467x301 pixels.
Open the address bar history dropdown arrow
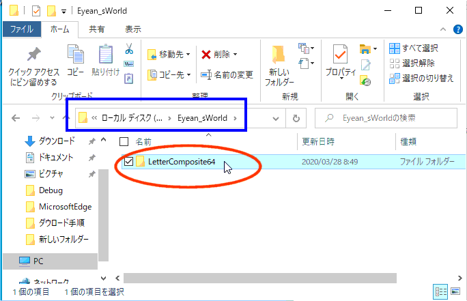click(x=276, y=118)
